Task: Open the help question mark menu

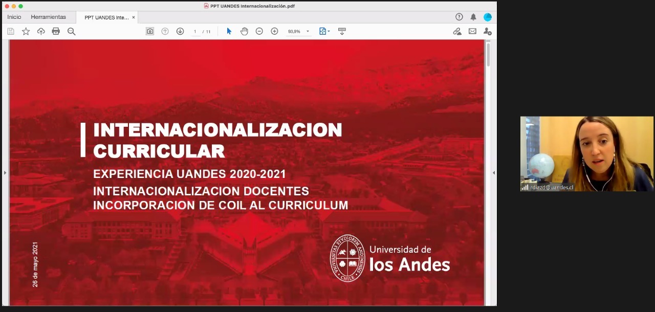Action: click(x=459, y=17)
